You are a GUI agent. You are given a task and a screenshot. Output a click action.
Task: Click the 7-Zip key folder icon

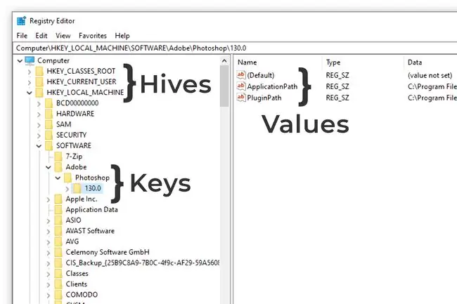(x=58, y=157)
